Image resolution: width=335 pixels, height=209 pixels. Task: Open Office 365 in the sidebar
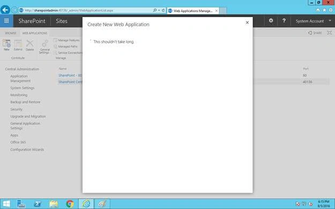tap(18, 142)
